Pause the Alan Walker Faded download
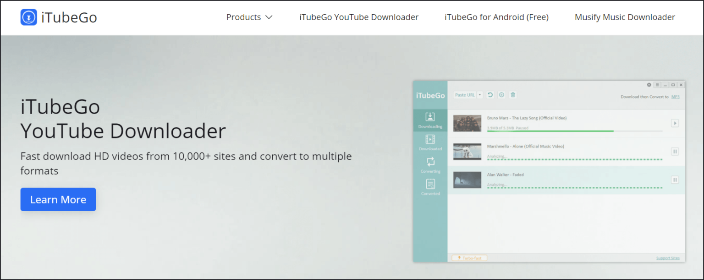This screenshot has height=280, width=704. click(675, 180)
